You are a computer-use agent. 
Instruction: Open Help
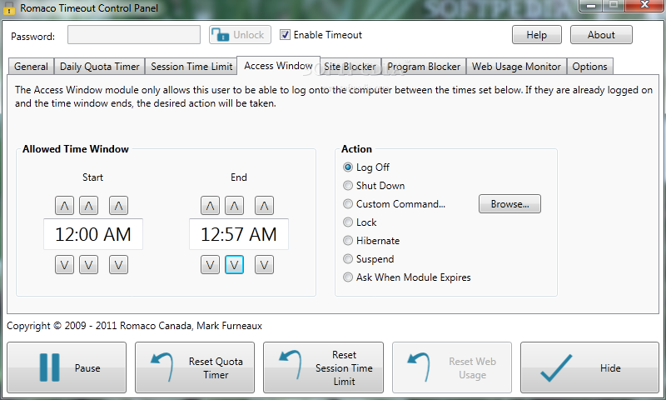(536, 35)
